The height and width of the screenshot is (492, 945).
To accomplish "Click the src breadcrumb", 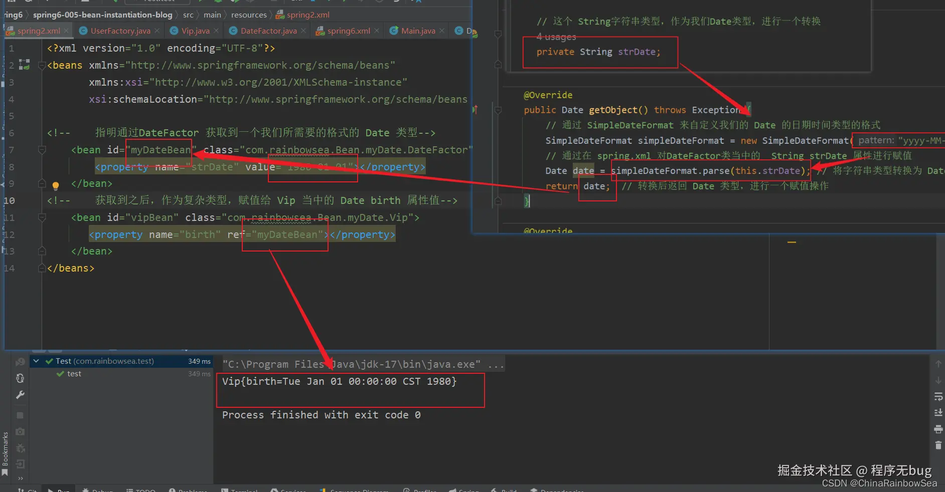I will [x=188, y=15].
